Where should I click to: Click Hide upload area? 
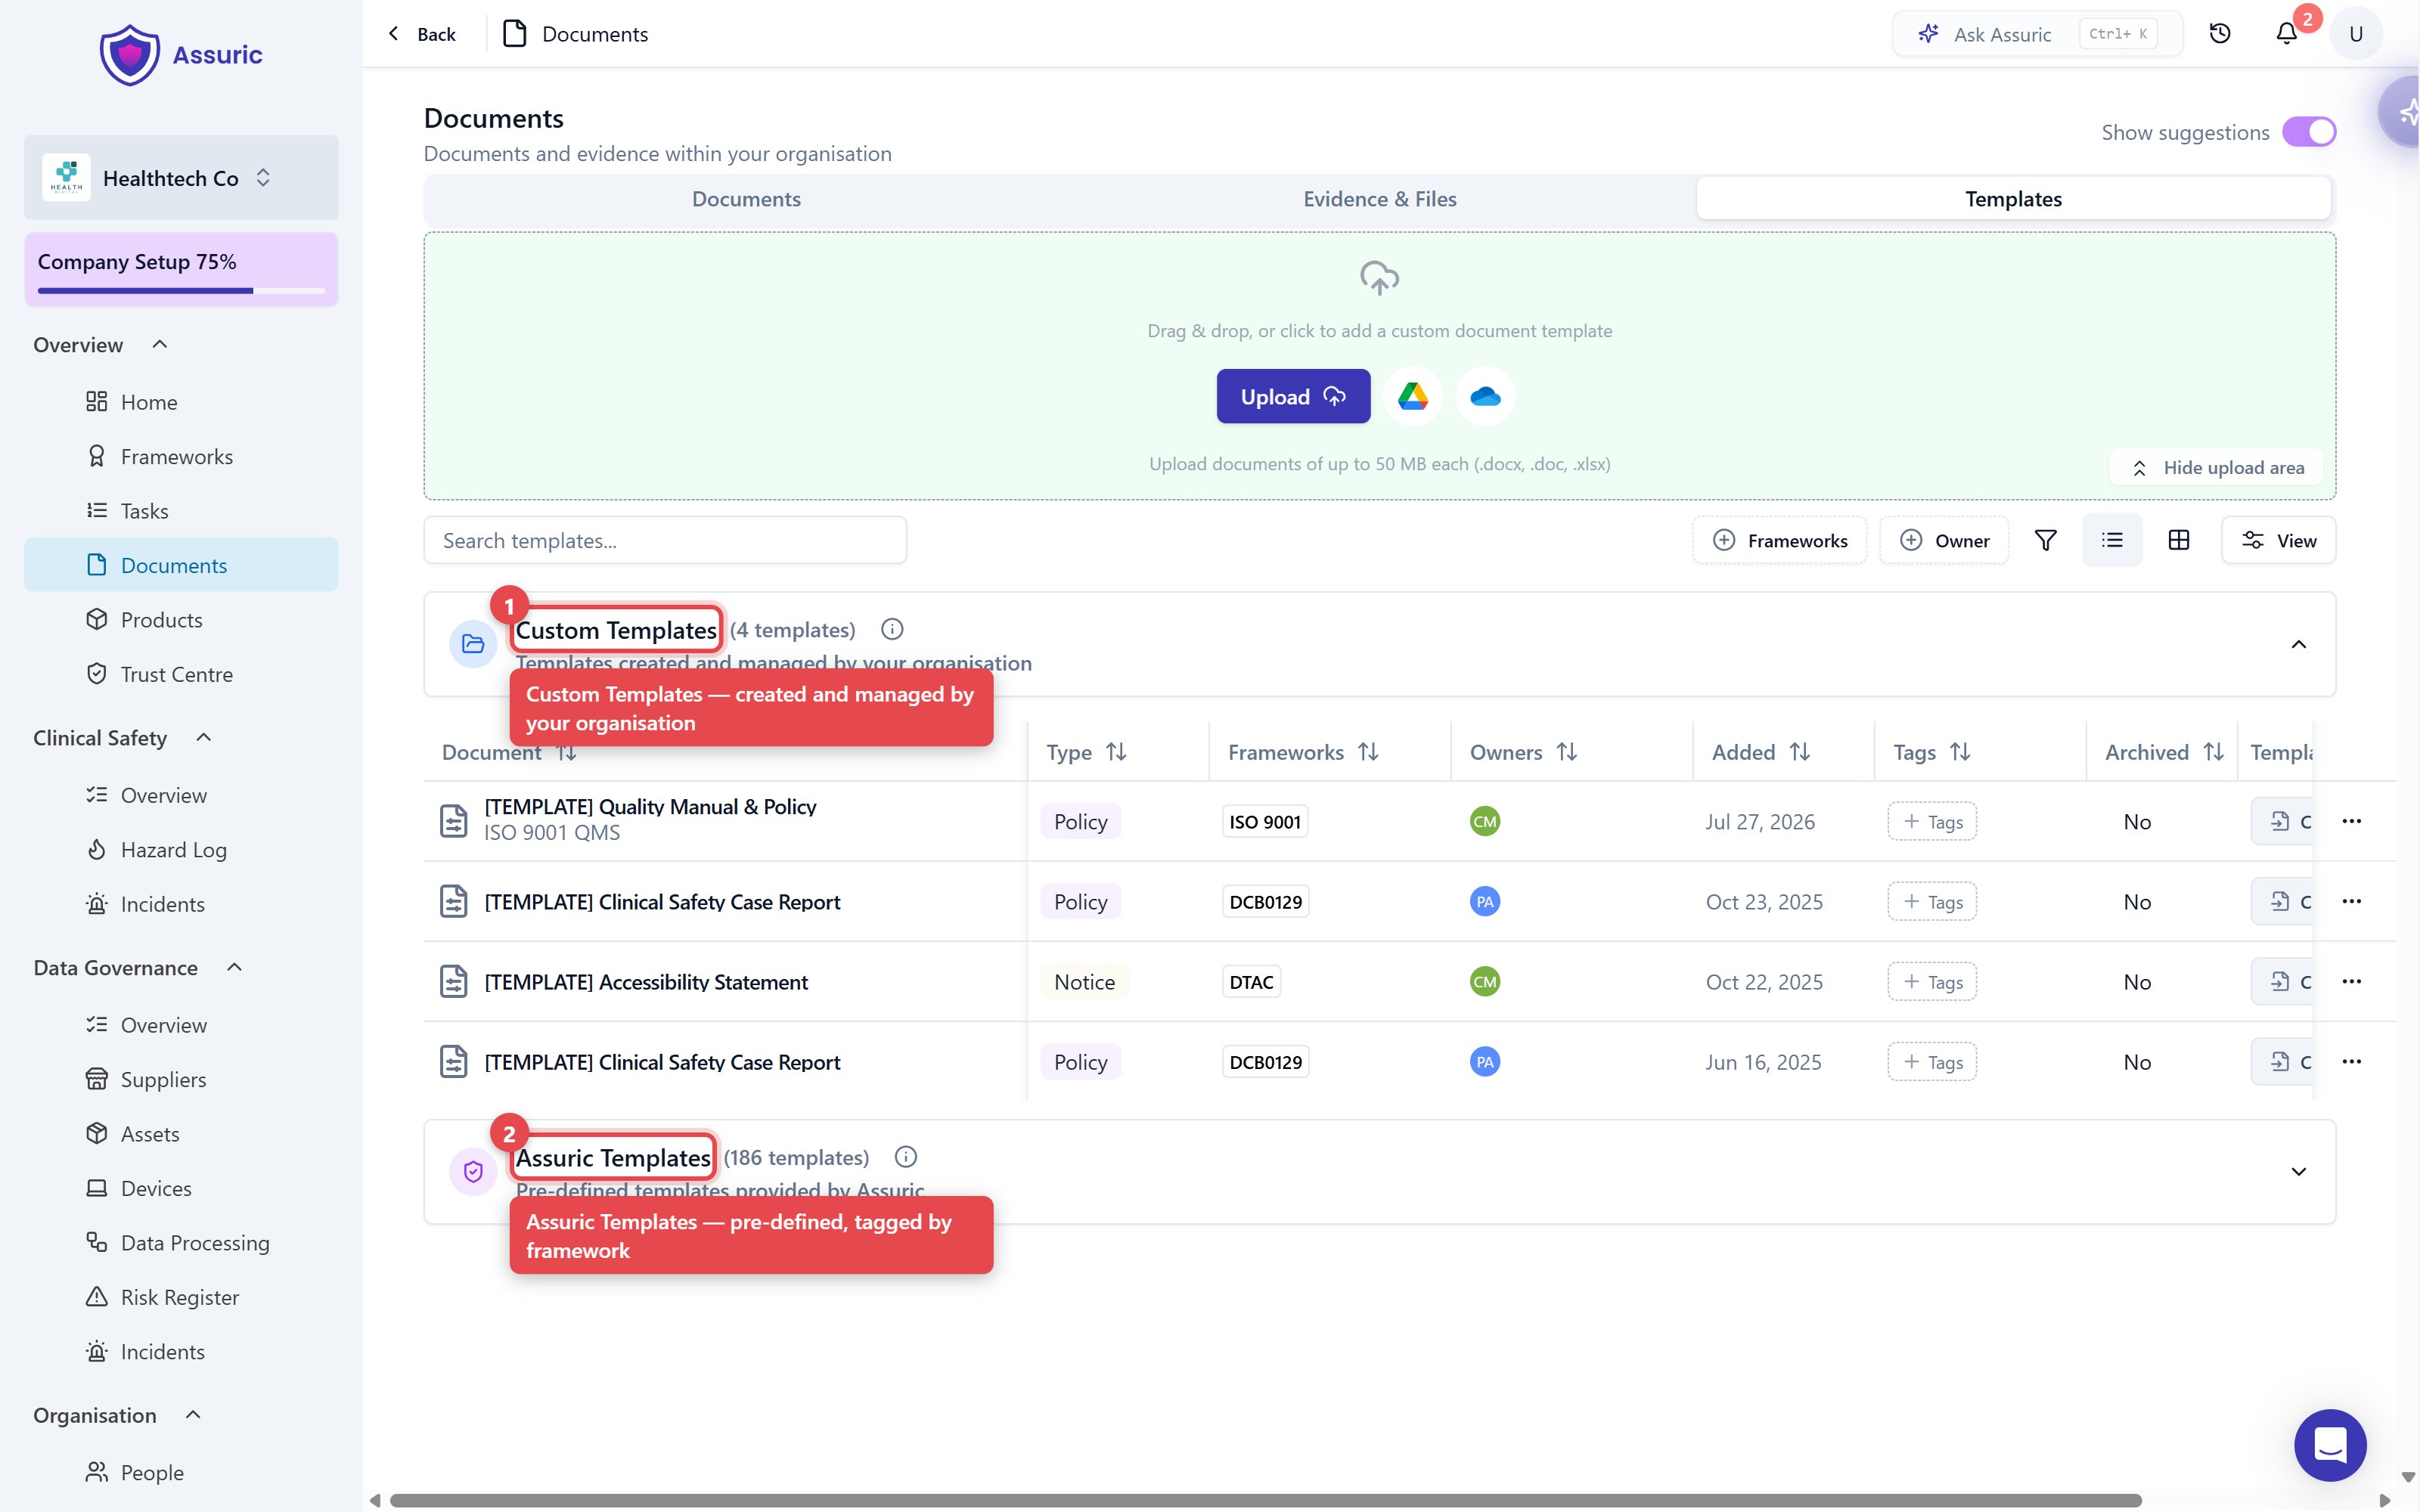(2216, 468)
